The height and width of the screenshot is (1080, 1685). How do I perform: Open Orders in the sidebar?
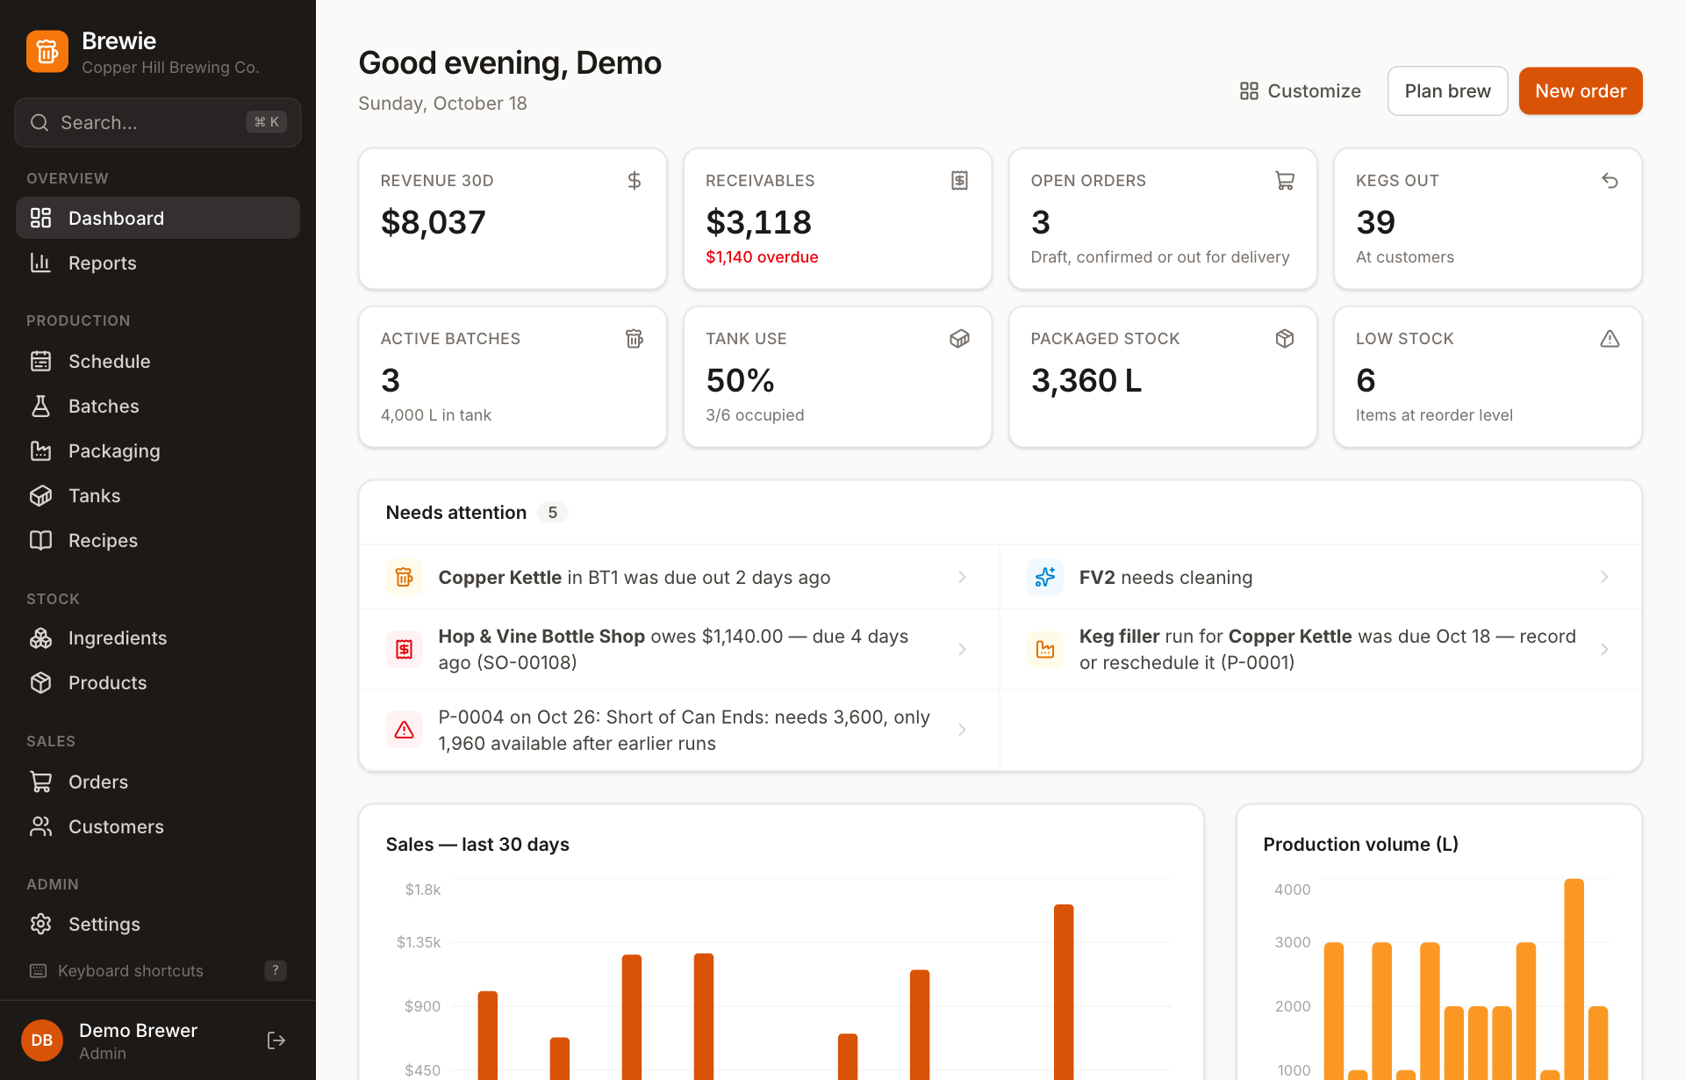pyautogui.click(x=158, y=781)
